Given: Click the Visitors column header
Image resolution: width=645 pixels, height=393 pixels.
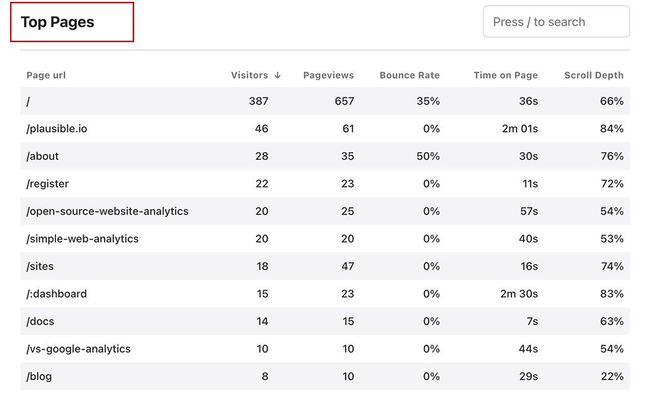Looking at the screenshot, I should click(x=249, y=75).
